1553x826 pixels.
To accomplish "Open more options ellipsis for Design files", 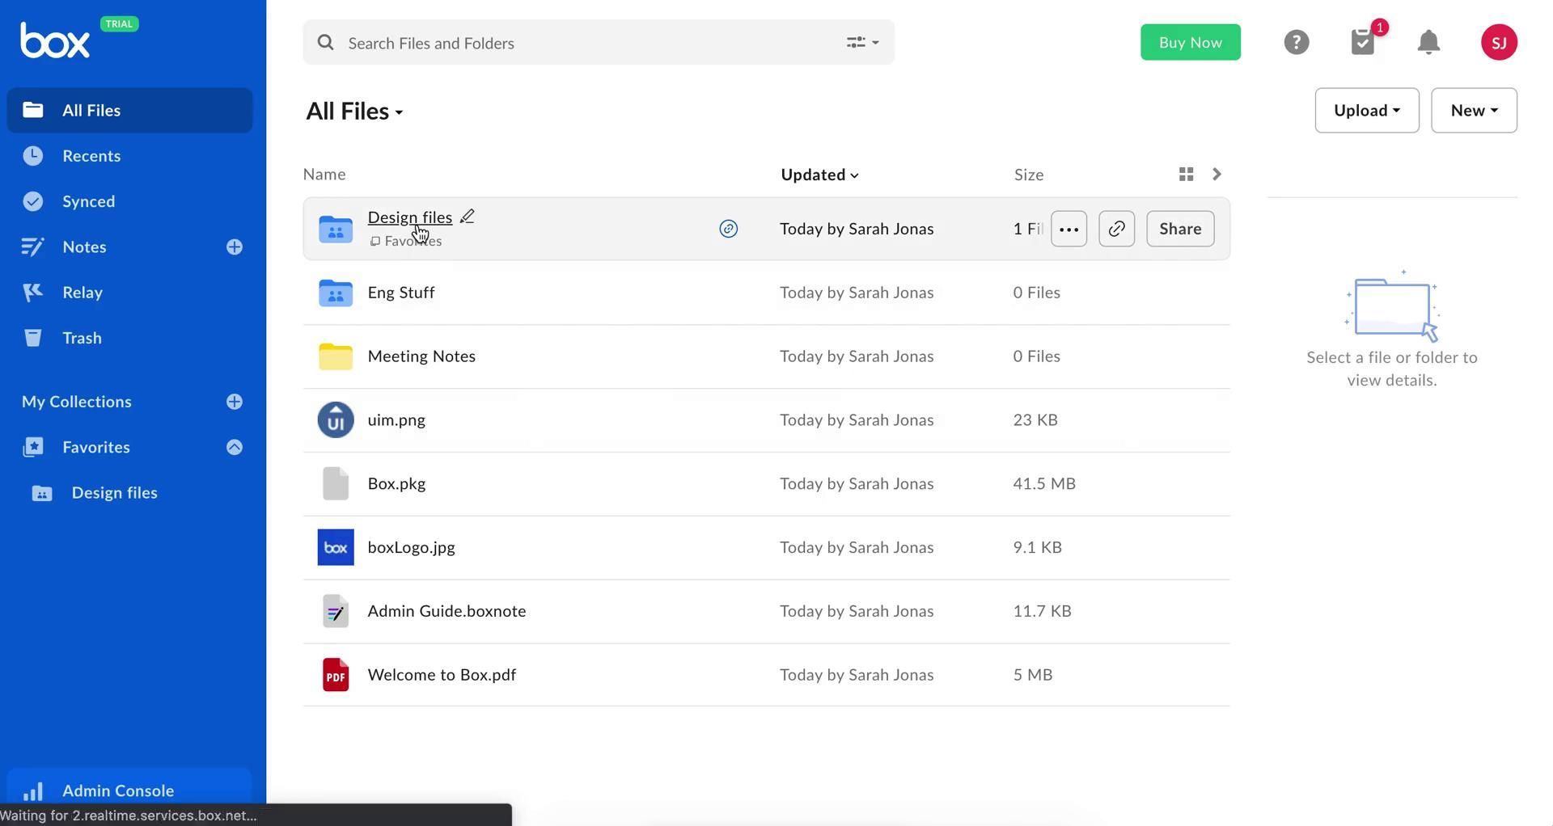I will [x=1068, y=229].
